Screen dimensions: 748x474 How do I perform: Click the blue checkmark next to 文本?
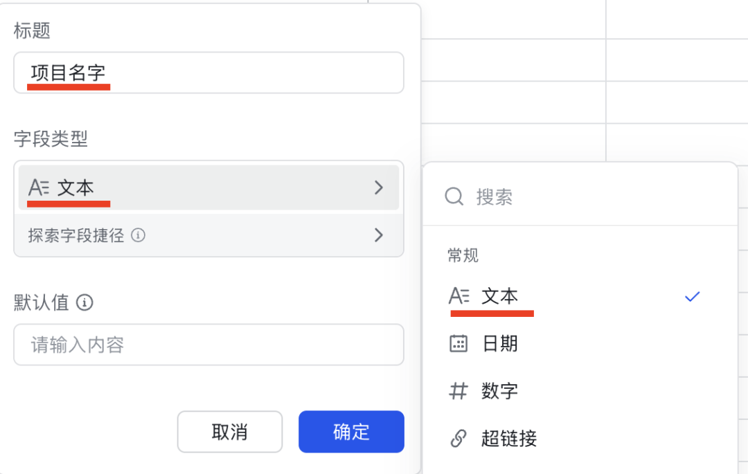coord(692,297)
